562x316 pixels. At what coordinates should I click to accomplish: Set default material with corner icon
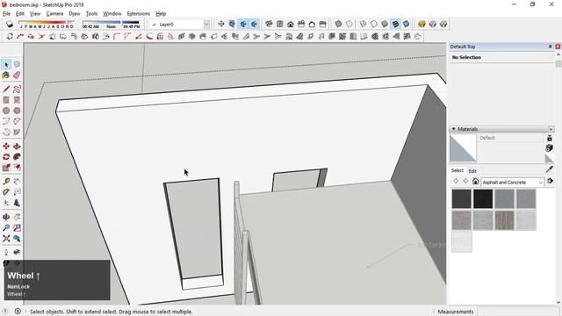[549, 158]
